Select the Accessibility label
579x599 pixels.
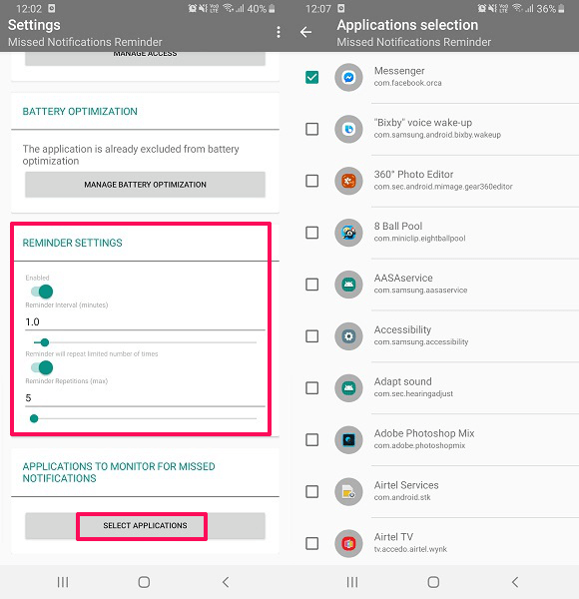(x=402, y=330)
